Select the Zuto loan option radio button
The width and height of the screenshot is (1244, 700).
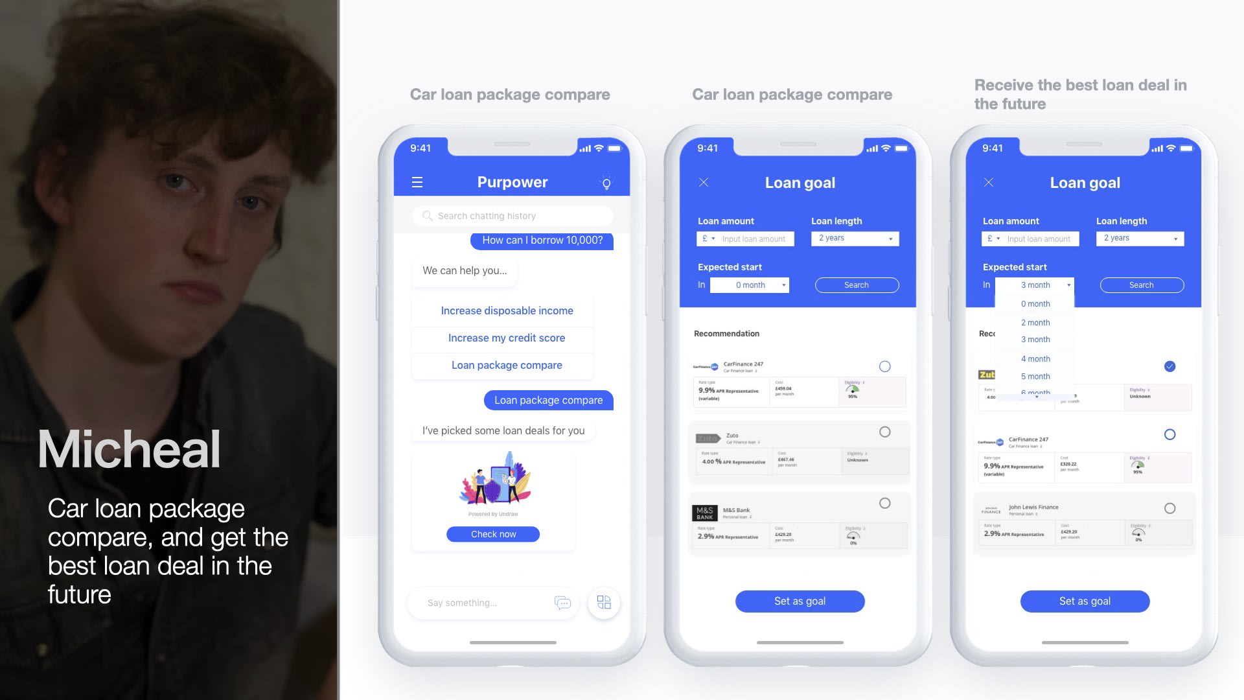884,435
